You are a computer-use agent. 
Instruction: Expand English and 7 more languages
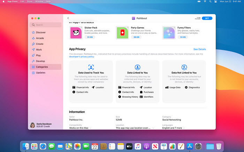click(174, 128)
